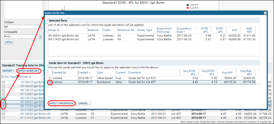Select the 'Guide Set for Lot 815' comment
Viewport: 274px width, 124px height.
(142, 78)
